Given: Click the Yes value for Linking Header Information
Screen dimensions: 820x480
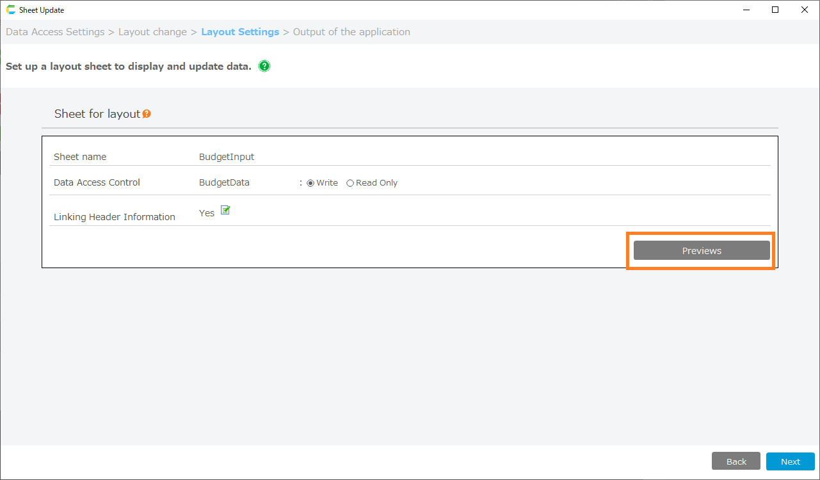Looking at the screenshot, I should tap(207, 213).
